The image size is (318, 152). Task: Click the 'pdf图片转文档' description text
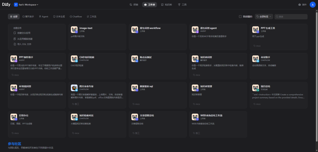tap(77, 36)
